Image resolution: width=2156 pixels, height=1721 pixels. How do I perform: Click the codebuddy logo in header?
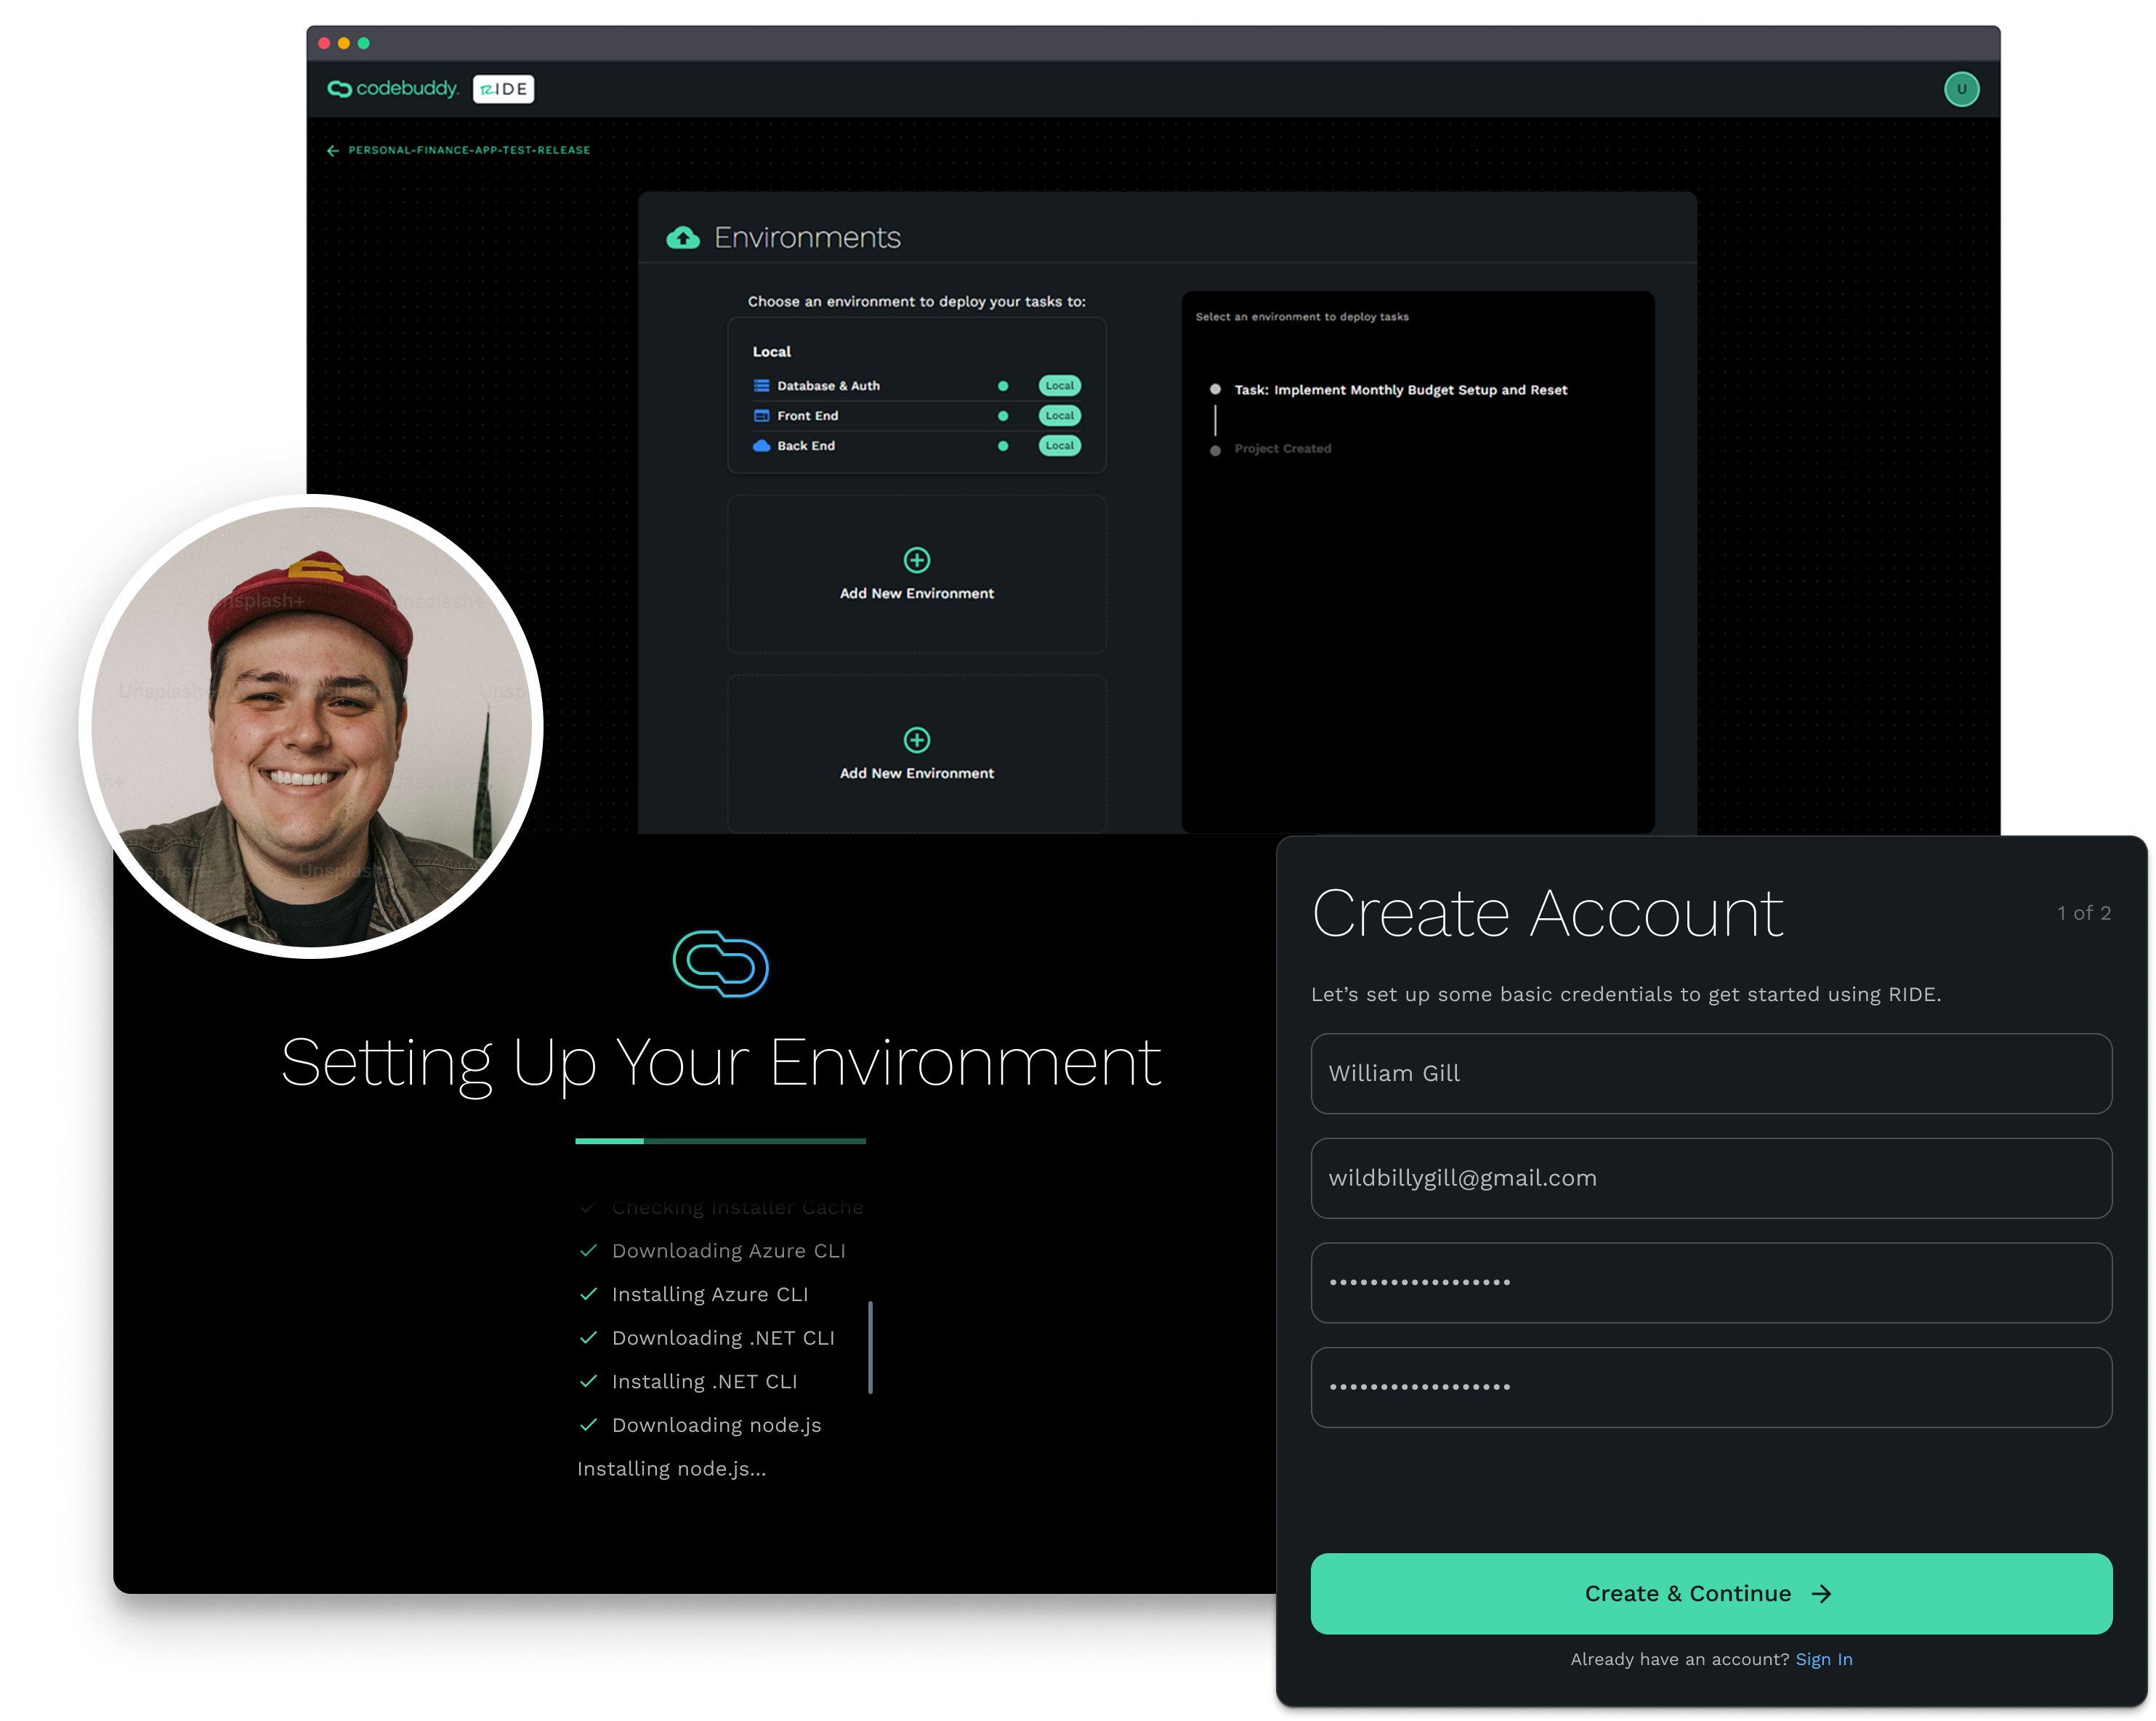click(392, 89)
